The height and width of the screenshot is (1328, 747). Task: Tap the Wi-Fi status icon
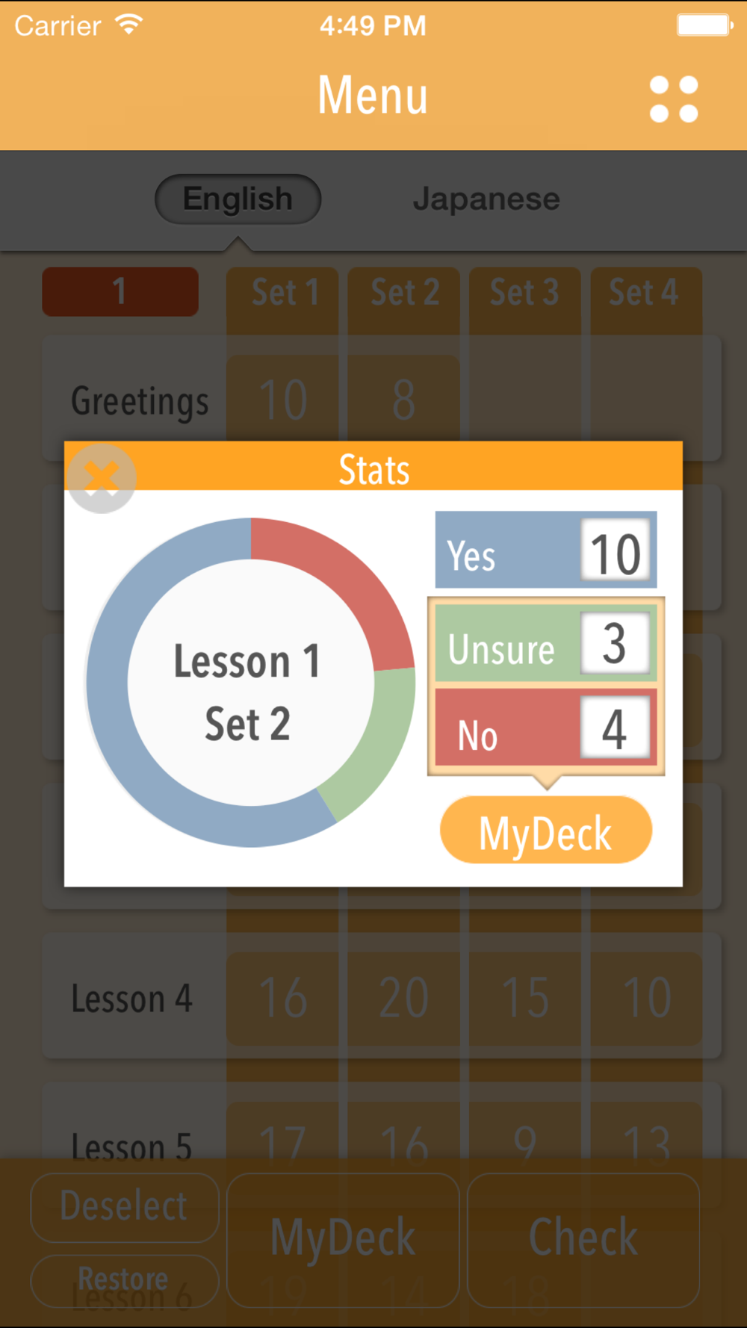pos(129,25)
